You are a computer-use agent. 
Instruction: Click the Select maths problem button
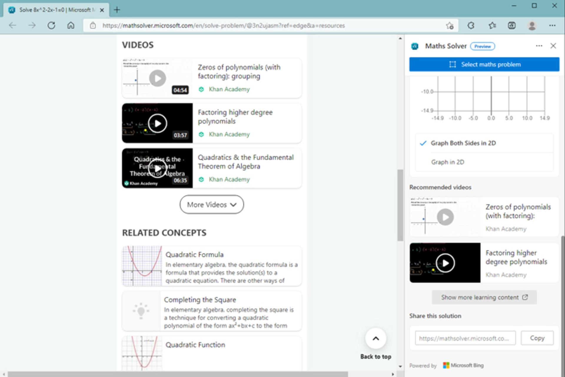click(484, 64)
